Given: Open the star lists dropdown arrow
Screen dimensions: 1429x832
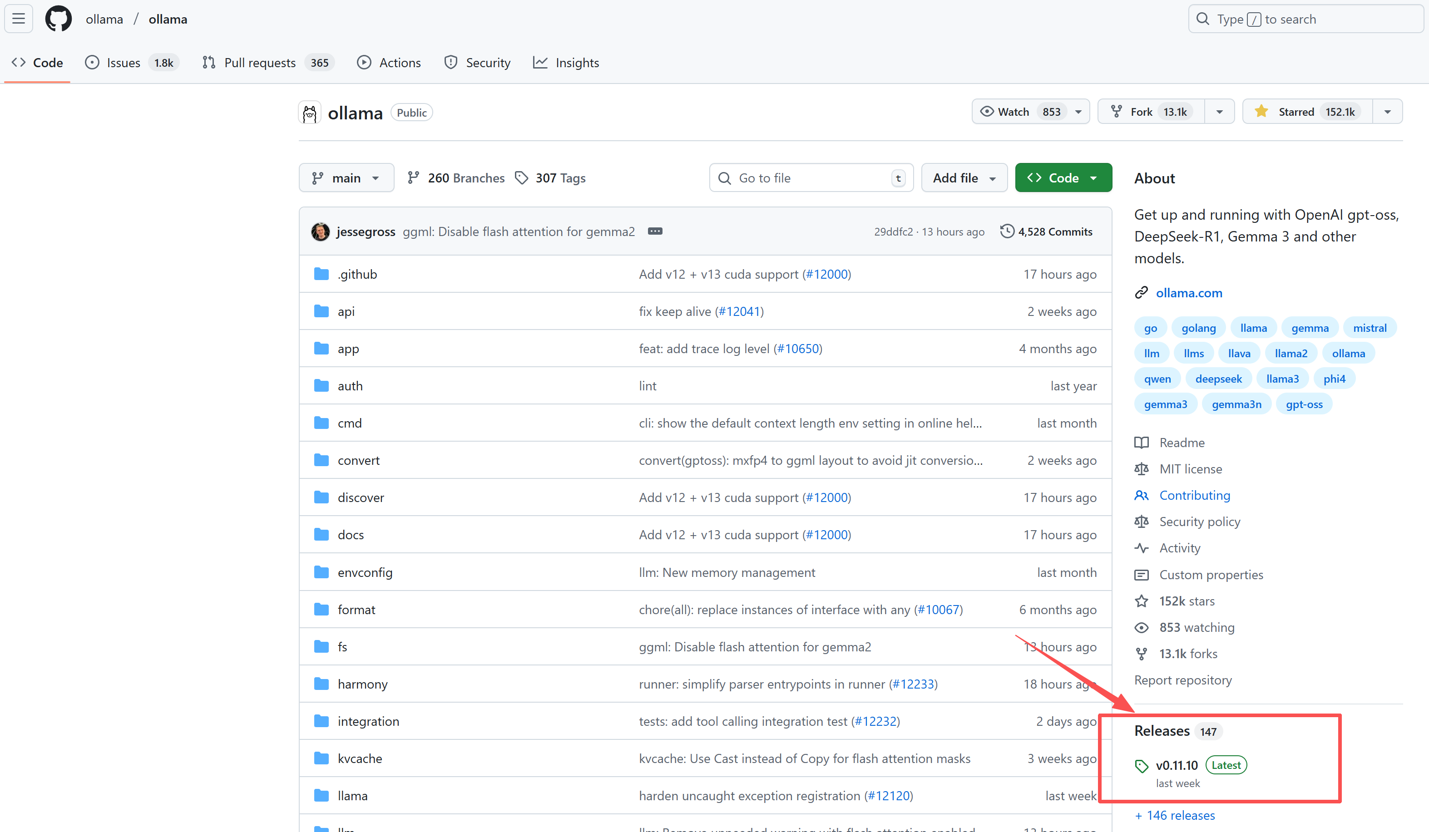Looking at the screenshot, I should (1388, 112).
